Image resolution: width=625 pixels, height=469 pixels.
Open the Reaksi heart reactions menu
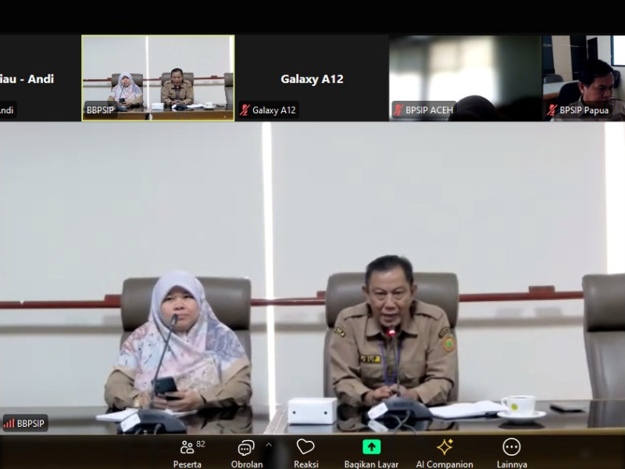click(x=305, y=452)
